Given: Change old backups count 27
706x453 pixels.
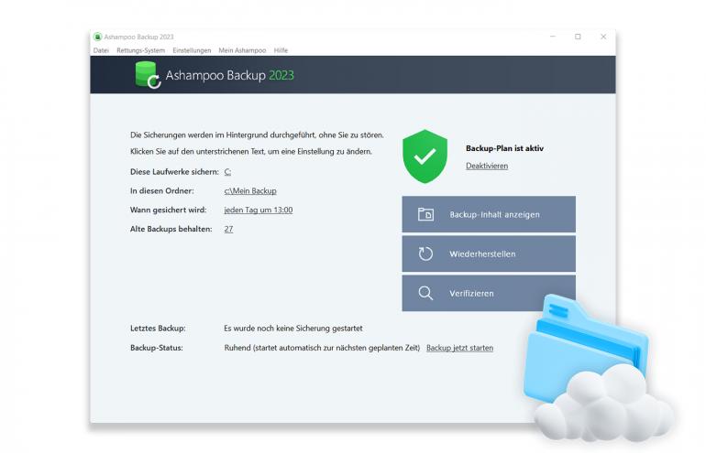Looking at the screenshot, I should [x=228, y=229].
